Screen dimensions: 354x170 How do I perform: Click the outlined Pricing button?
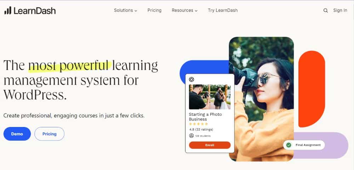click(x=50, y=134)
